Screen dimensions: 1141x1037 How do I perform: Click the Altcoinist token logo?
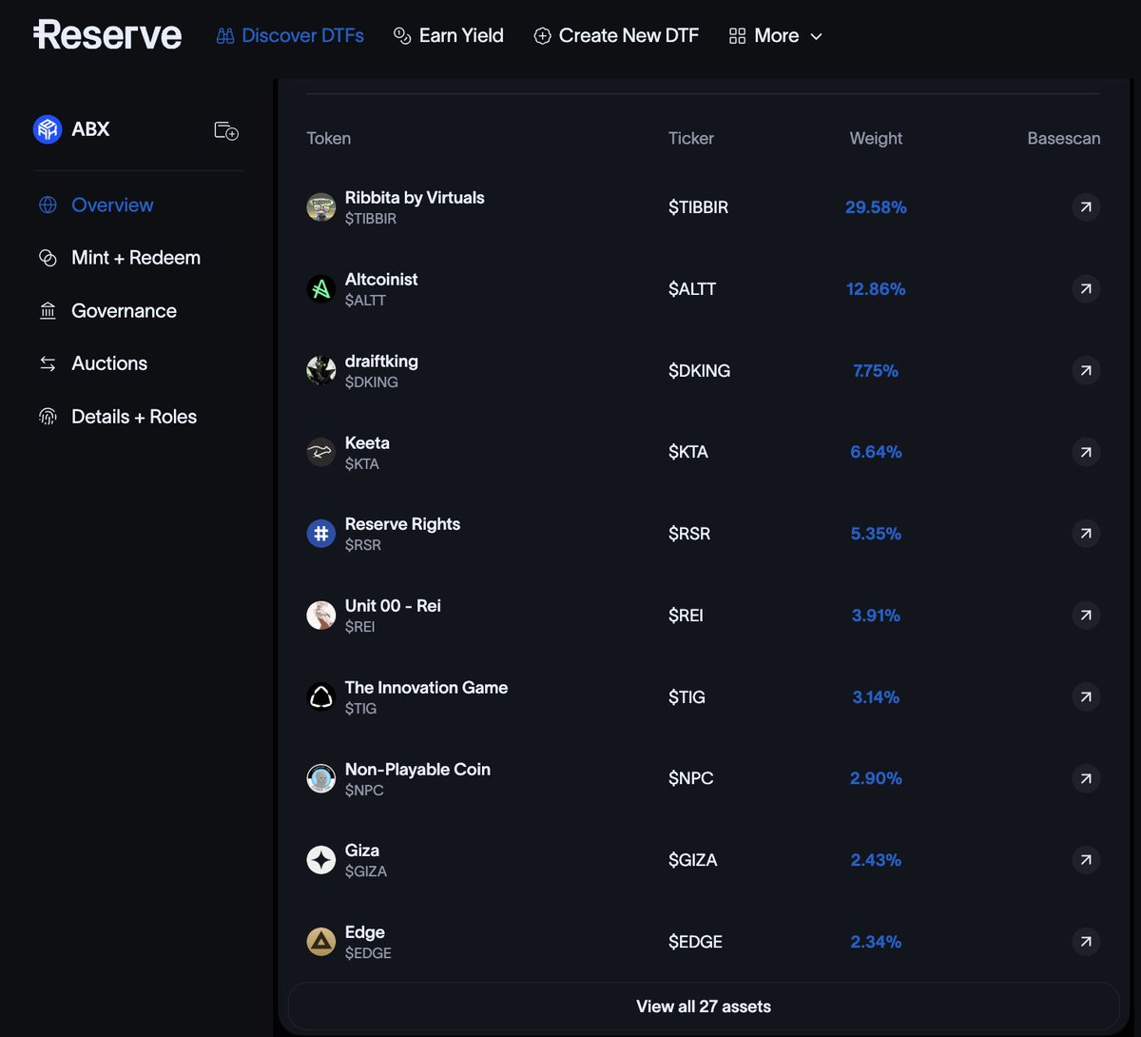tap(321, 288)
